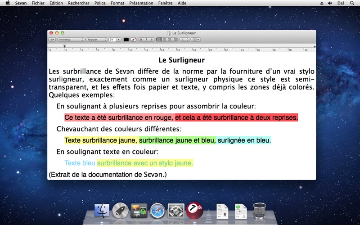
Task: Click the eject icon in menu bar
Action: 322,3
